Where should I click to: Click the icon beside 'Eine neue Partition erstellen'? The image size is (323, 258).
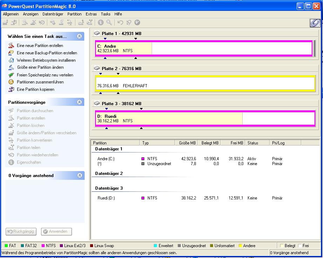click(x=11, y=45)
